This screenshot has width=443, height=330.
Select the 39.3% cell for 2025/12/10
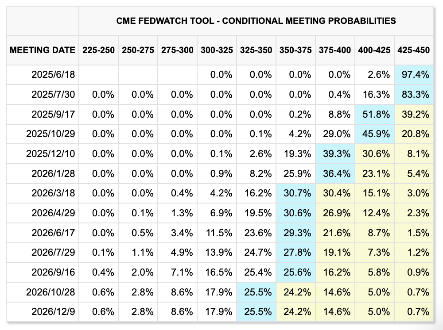[x=335, y=154]
